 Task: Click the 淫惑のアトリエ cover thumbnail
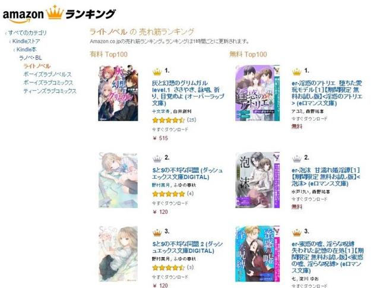tap(257, 93)
